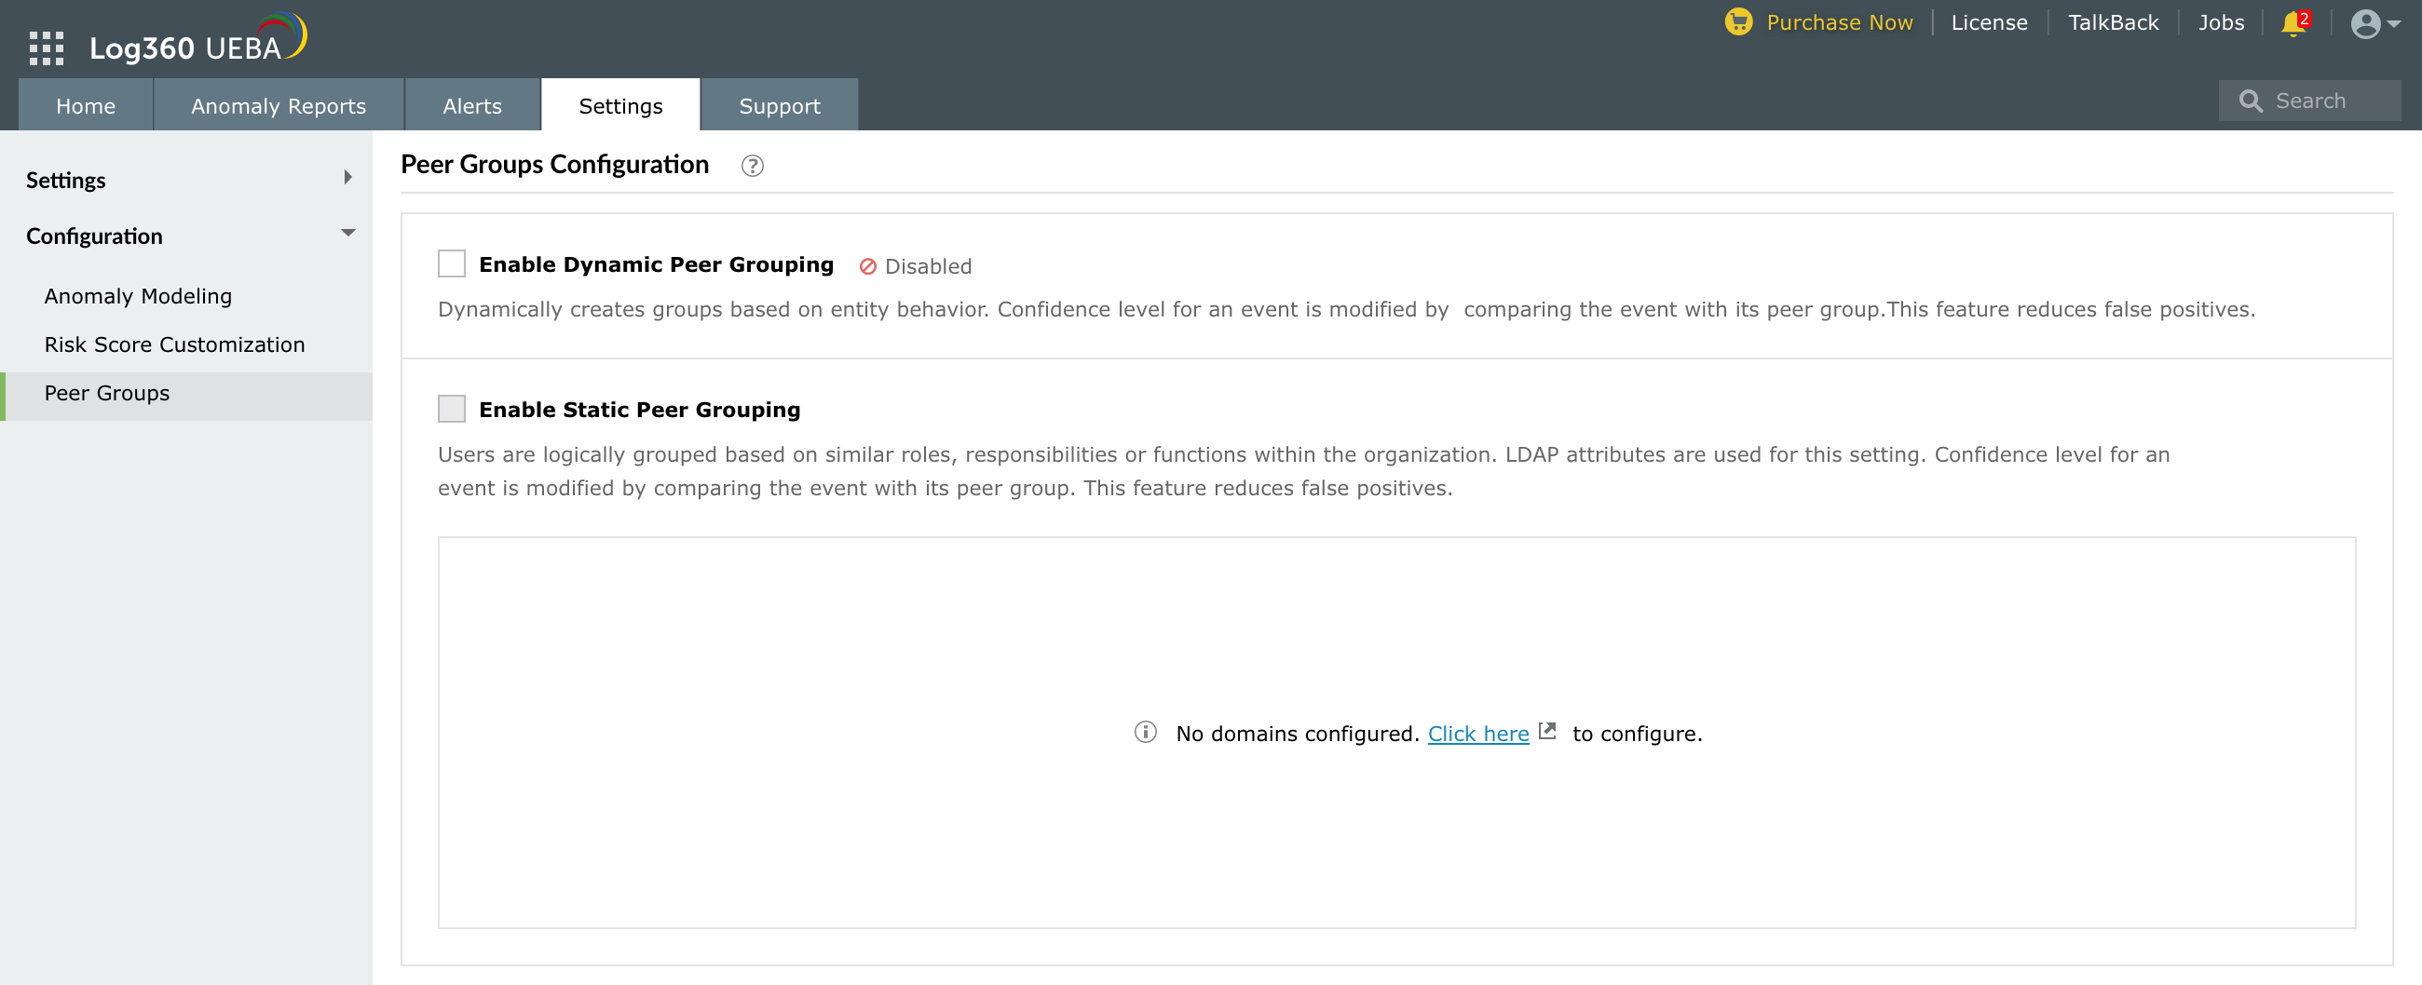Open the Peer Groups Configuration help icon
Viewport: 2422px width, 985px height.
(x=751, y=166)
